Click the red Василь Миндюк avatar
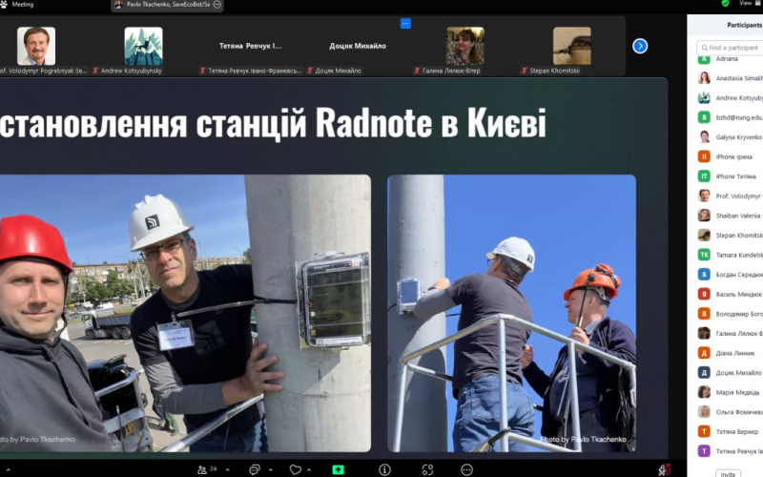 [x=704, y=294]
